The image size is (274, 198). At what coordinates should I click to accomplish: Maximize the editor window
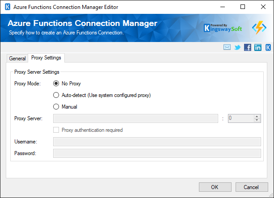tap(243, 7)
